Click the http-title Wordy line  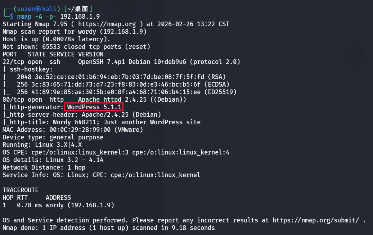(x=101, y=122)
